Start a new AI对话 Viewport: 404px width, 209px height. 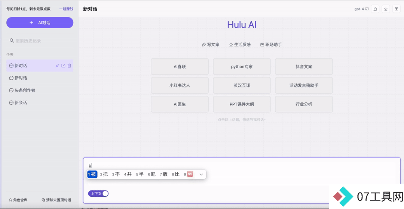(40, 23)
